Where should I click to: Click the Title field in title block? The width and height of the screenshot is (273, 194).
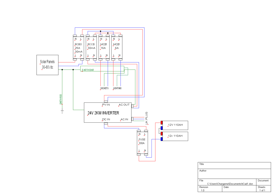coord(234,165)
